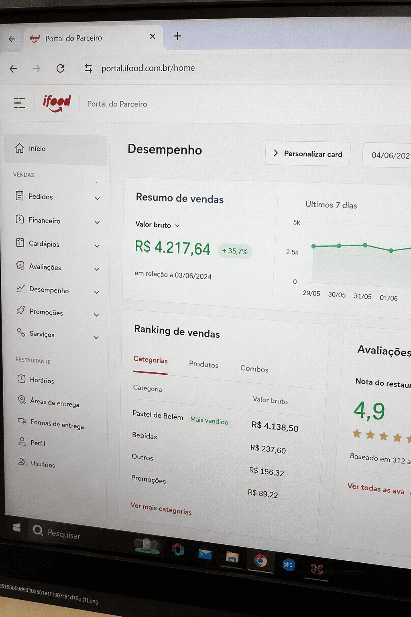Click the Áreas de entrega pin icon
The image size is (411, 617).
click(22, 400)
